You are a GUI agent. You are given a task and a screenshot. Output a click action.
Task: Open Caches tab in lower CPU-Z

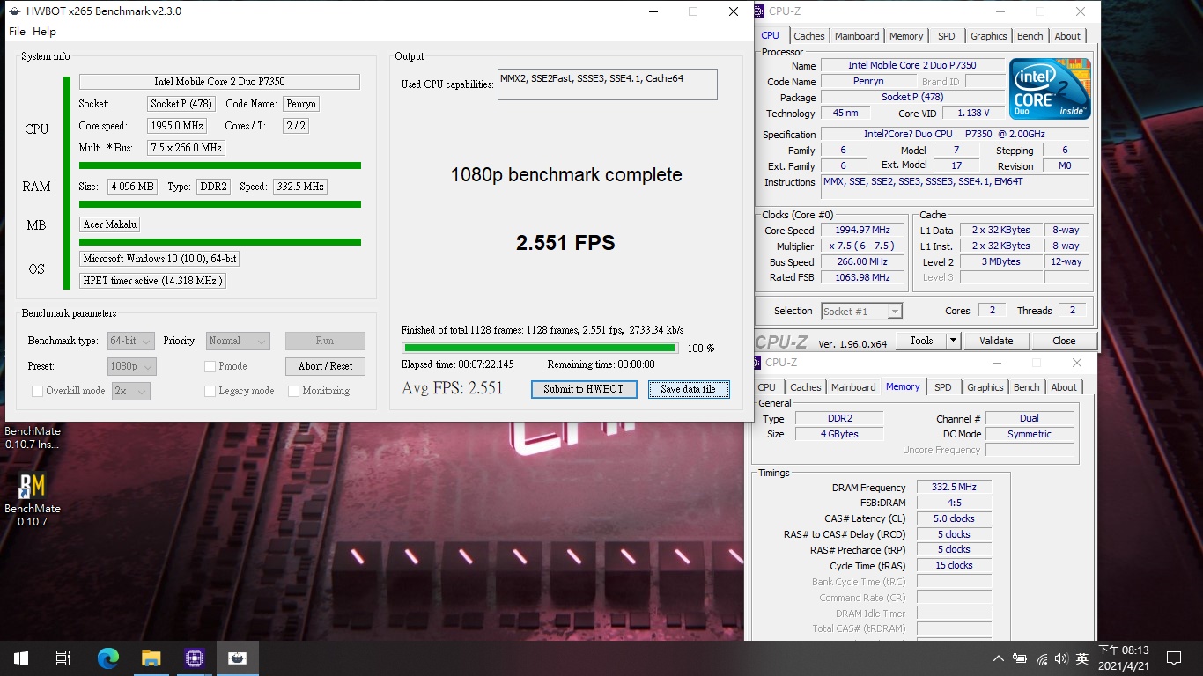pyautogui.click(x=805, y=387)
